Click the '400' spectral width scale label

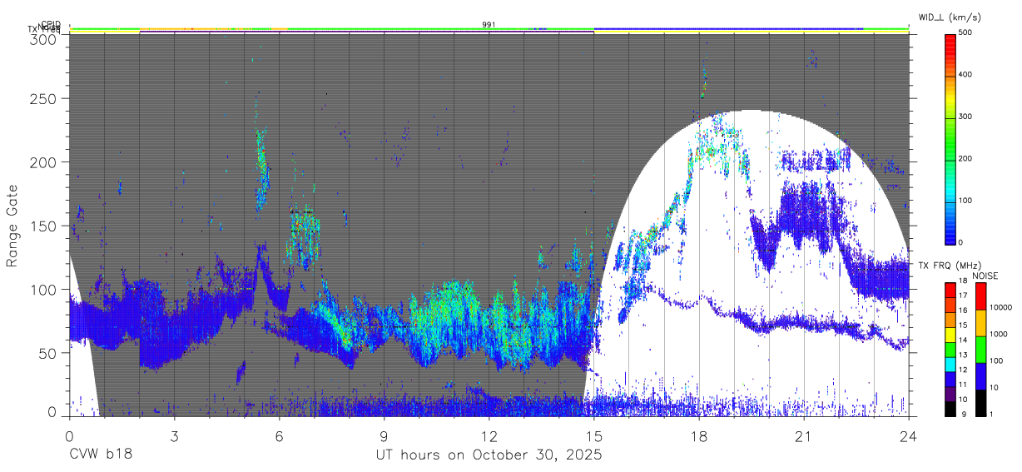pyautogui.click(x=965, y=74)
